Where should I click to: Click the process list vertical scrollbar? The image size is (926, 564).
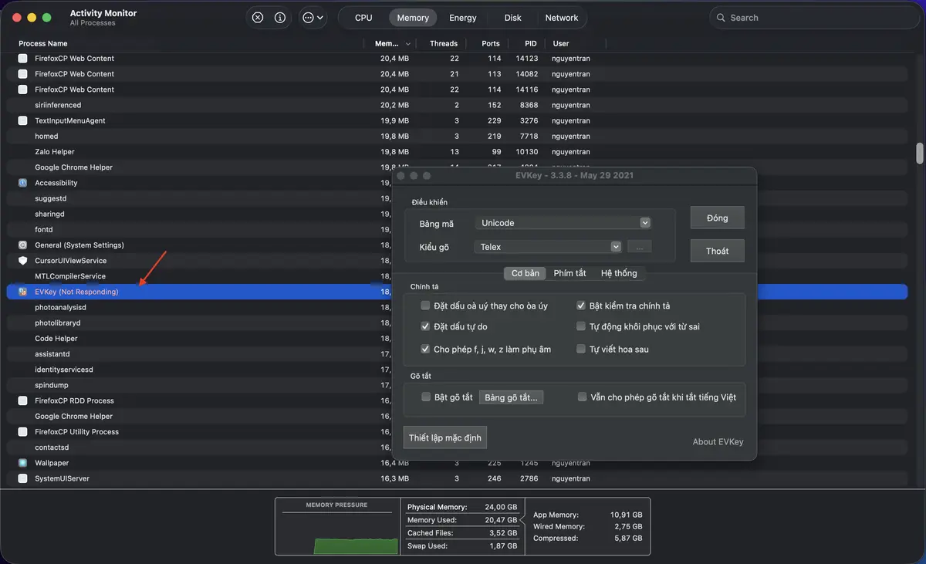tap(919, 154)
